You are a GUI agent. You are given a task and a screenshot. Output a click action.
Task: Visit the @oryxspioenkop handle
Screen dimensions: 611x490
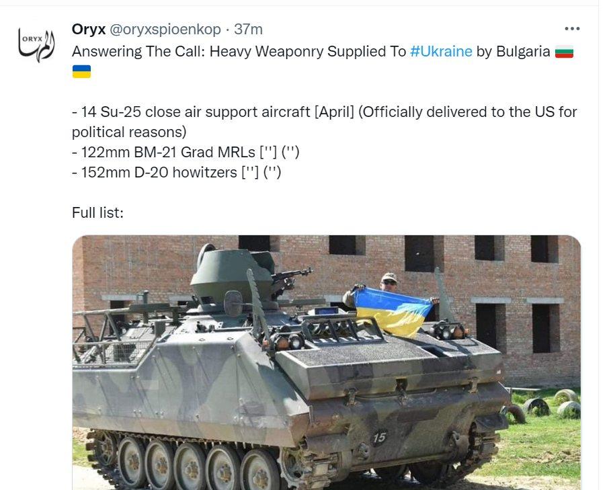pos(165,30)
